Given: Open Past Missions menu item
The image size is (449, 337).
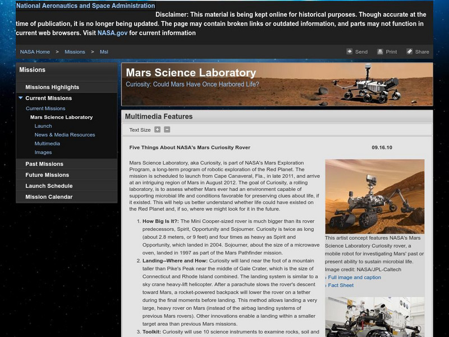Looking at the screenshot, I should pyautogui.click(x=66, y=164).
